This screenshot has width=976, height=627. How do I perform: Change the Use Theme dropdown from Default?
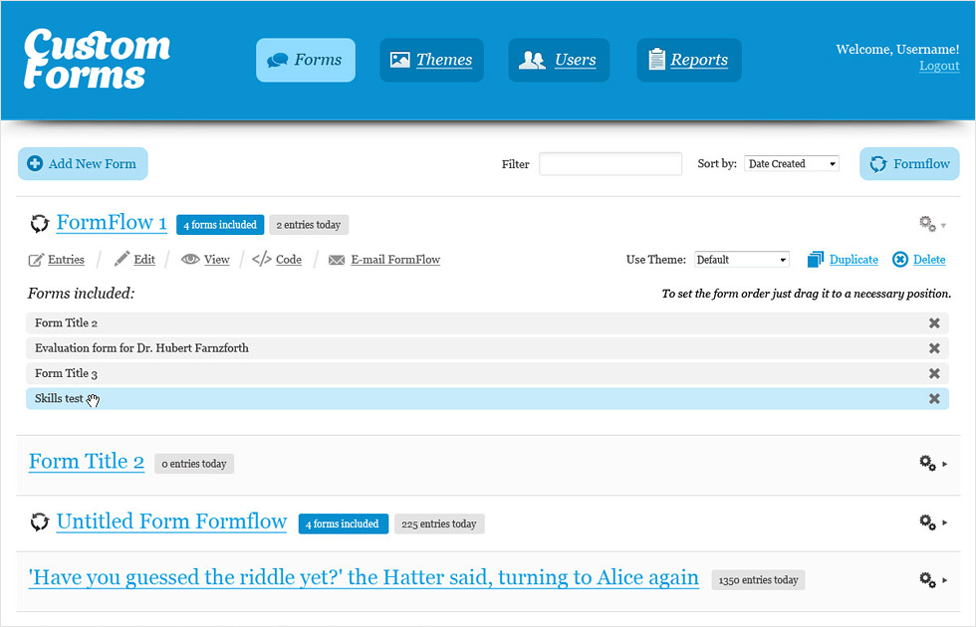pyautogui.click(x=741, y=259)
